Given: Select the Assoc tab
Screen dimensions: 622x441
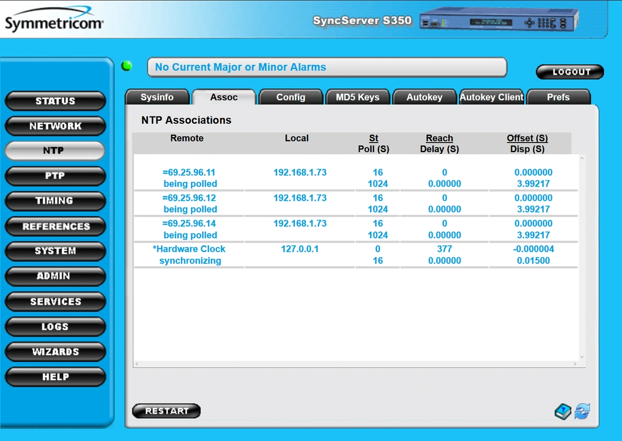Looking at the screenshot, I should pos(224,97).
